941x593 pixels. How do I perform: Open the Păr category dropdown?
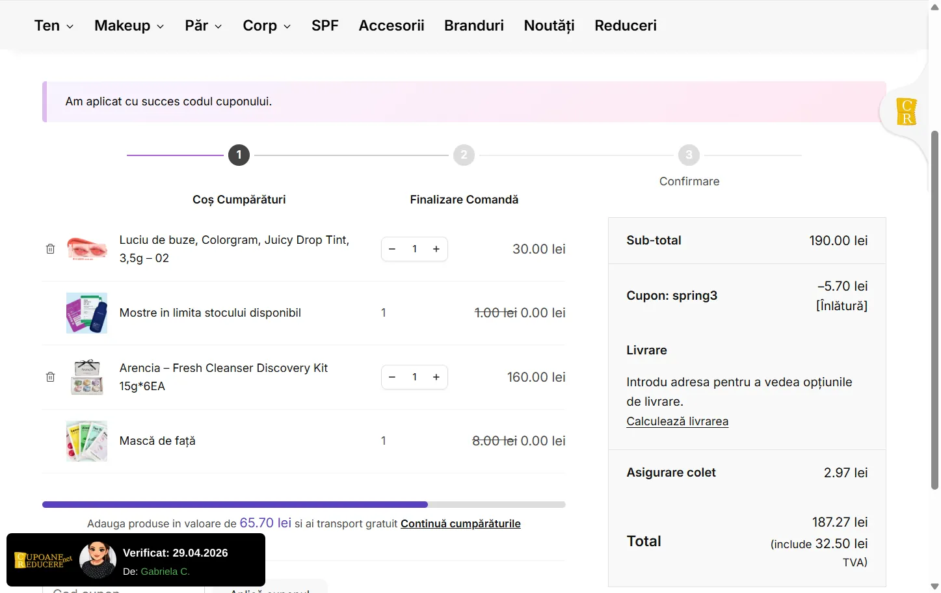click(x=203, y=25)
